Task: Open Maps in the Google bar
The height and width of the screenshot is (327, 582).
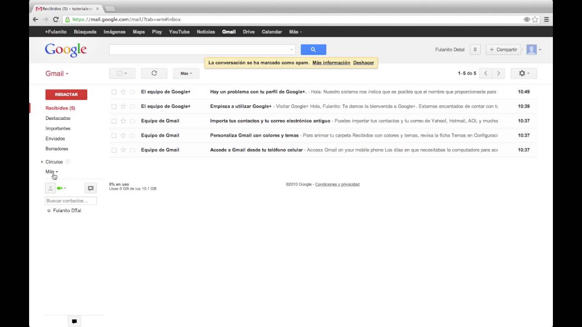Action: pos(139,32)
